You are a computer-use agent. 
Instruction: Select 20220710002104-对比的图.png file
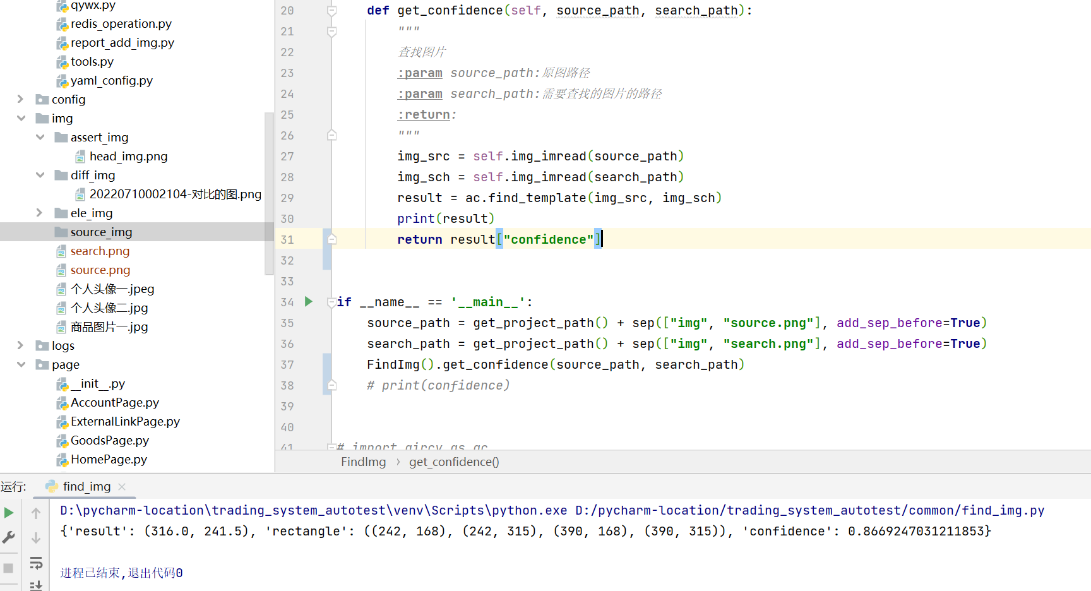175,194
